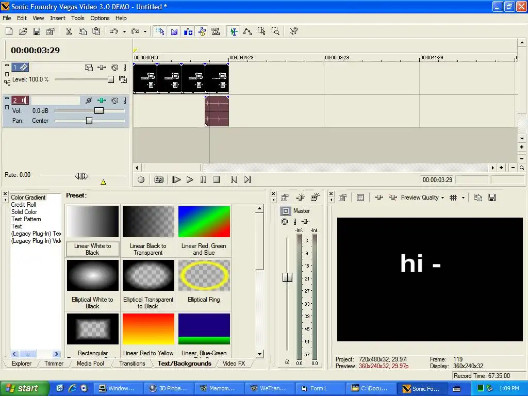Choose the Linear Red to Yellow preset

[x=148, y=334]
